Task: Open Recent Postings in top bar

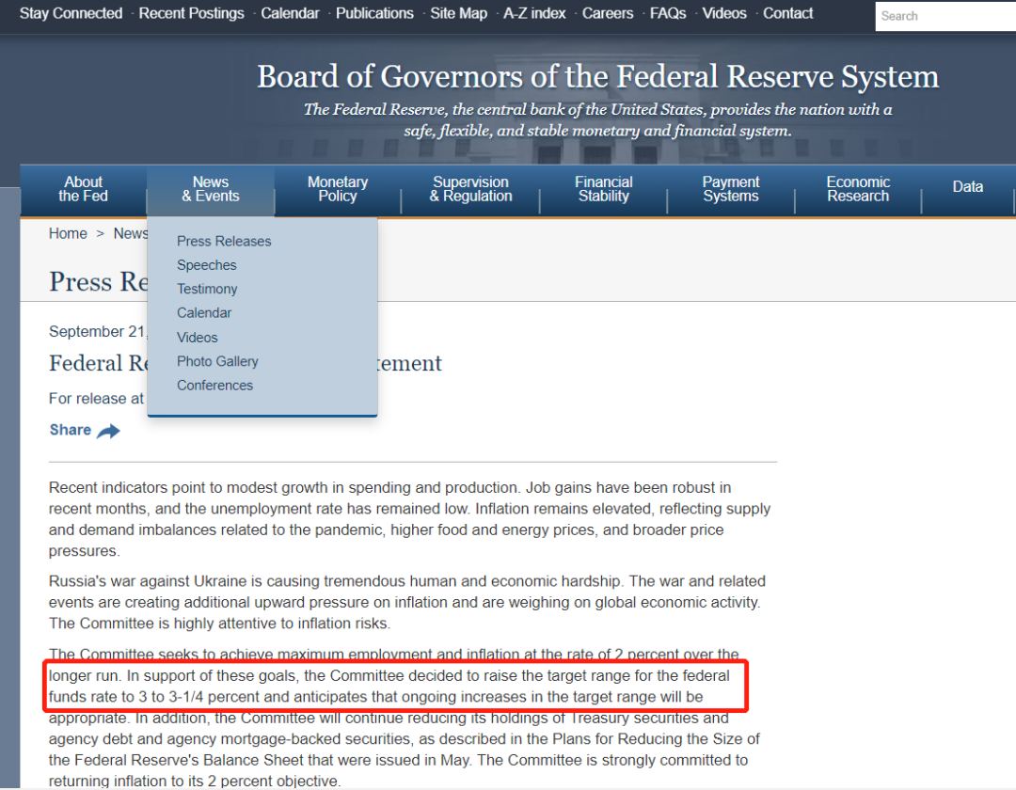Action: pos(191,13)
